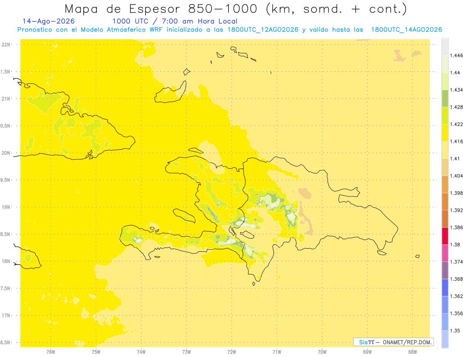Viewport: 463px width, 357px height.
Task: Click the bright yellow colorbar segment between 1.416 and 1.422
Action: coord(445,133)
